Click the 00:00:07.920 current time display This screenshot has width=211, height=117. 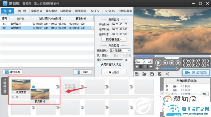tap(196, 61)
